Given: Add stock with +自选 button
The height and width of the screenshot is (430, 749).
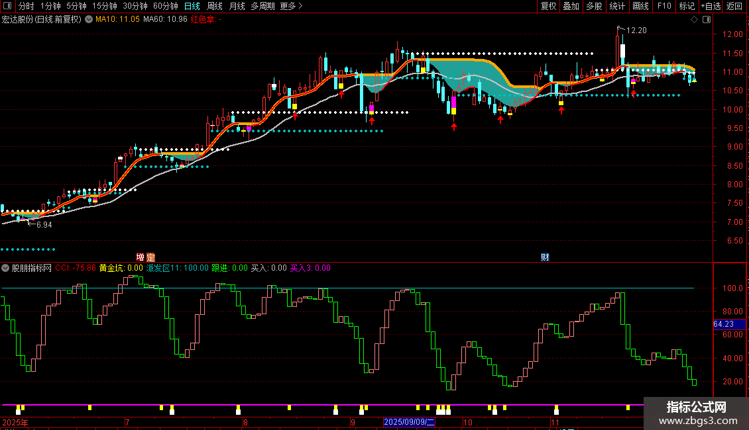Looking at the screenshot, I should [711, 6].
